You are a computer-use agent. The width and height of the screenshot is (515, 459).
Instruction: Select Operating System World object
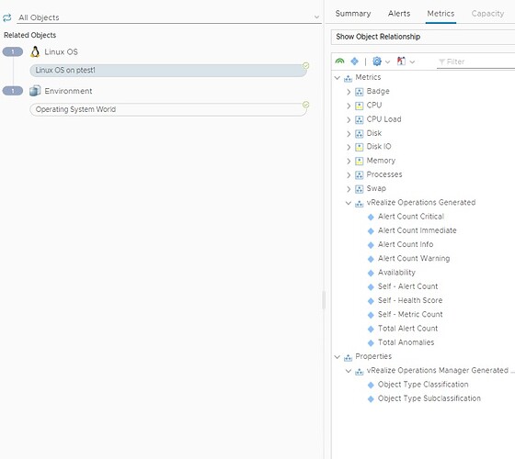(168, 109)
